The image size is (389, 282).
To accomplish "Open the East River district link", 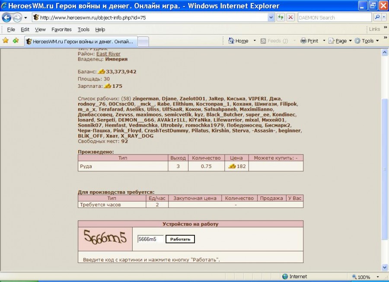I will pyautogui.click(x=108, y=54).
